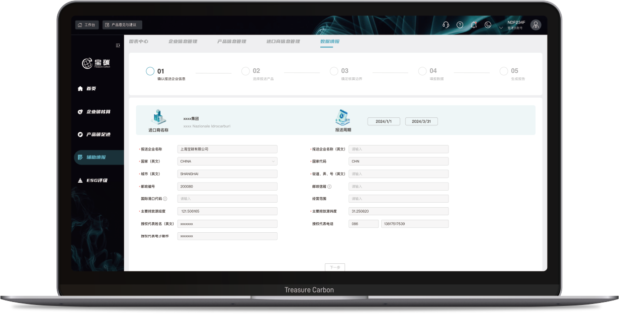Click info icon beside 国际港口代码 label

pyautogui.click(x=165, y=199)
